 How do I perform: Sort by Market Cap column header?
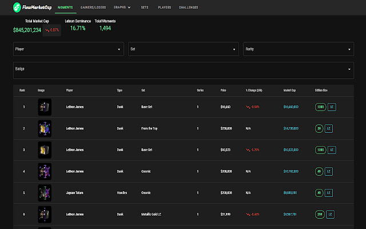pyautogui.click(x=289, y=90)
